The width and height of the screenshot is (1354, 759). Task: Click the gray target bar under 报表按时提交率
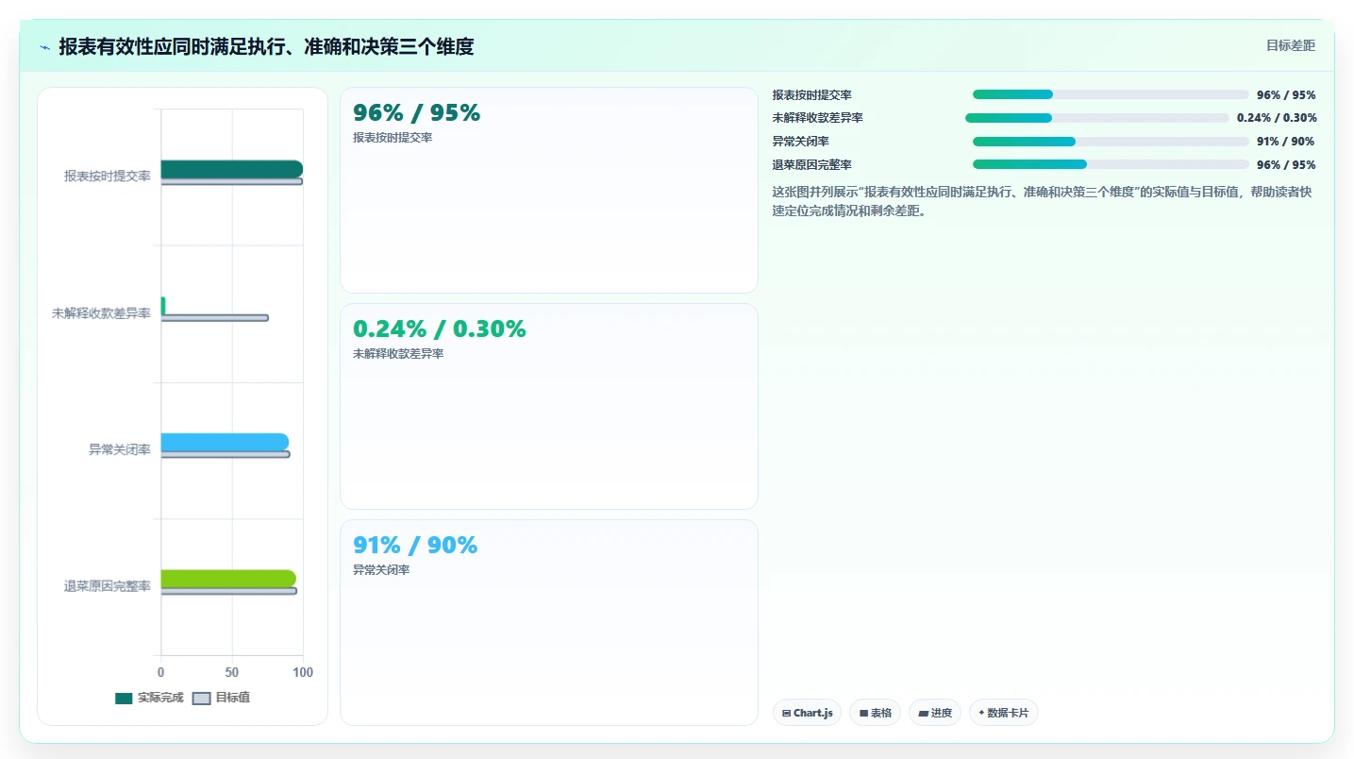[231, 181]
